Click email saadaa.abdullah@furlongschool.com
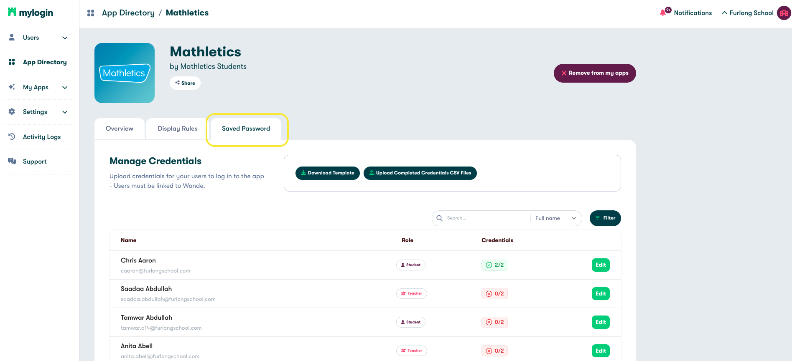Image resolution: width=792 pixels, height=361 pixels. coord(168,299)
